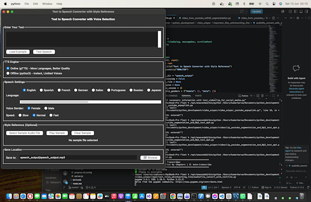This screenshot has height=202, width=311.
Task: Open WhatsApp from the Dock
Action: tap(242, 196)
